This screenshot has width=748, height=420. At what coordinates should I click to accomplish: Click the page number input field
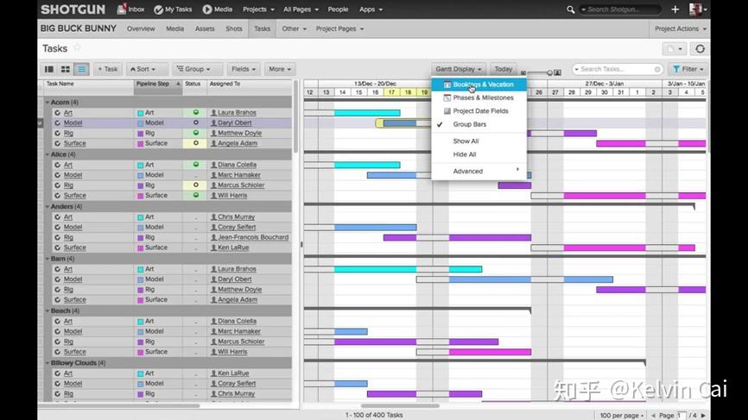(x=681, y=415)
